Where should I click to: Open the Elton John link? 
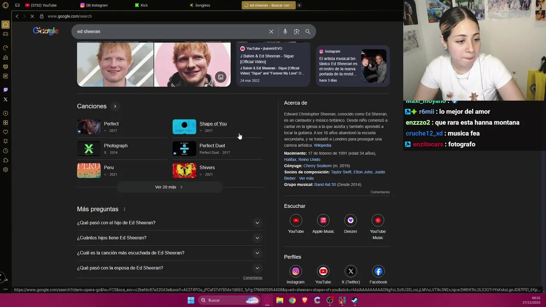pos(363,172)
